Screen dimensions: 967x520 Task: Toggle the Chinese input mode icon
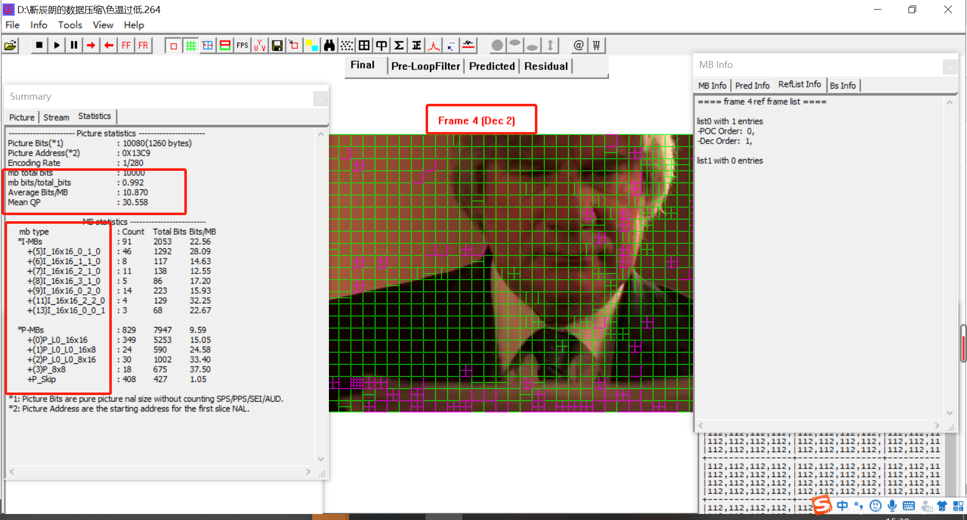click(842, 505)
